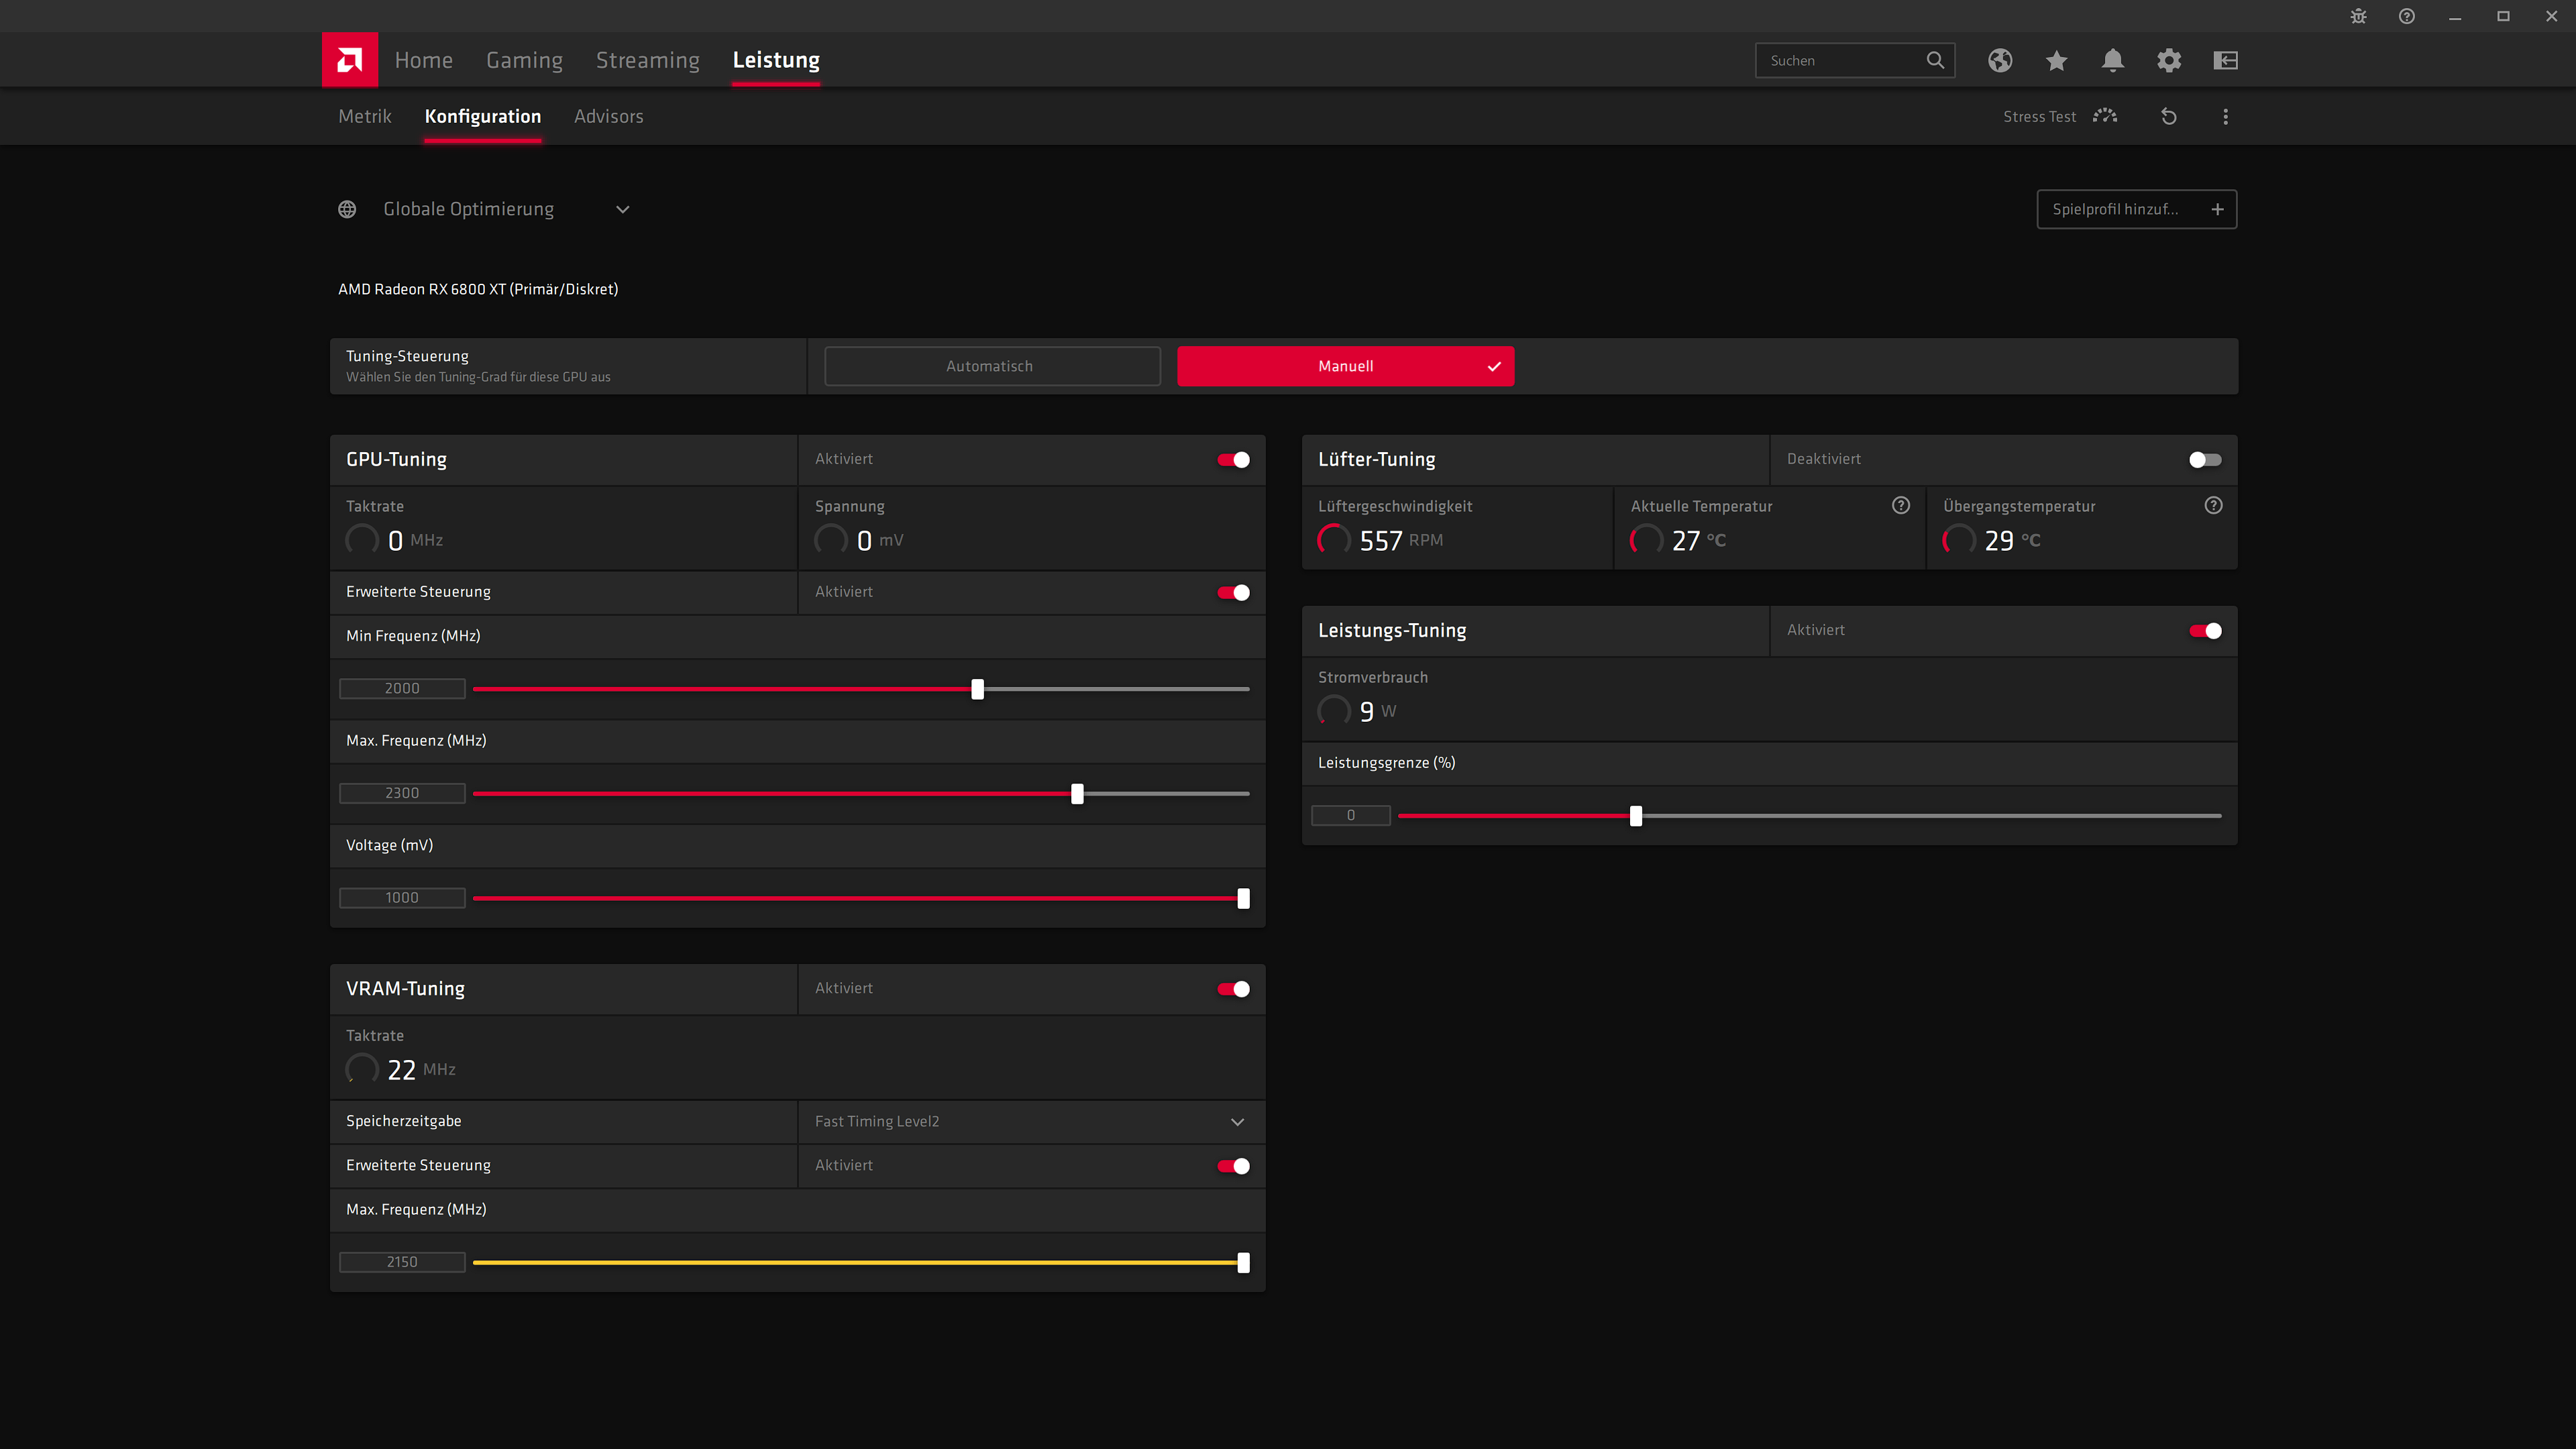
Task: Open favorites star icon
Action: pyautogui.click(x=2056, y=60)
